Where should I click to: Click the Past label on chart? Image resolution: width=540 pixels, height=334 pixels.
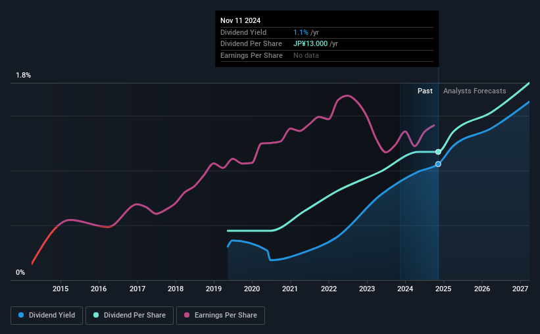click(425, 91)
